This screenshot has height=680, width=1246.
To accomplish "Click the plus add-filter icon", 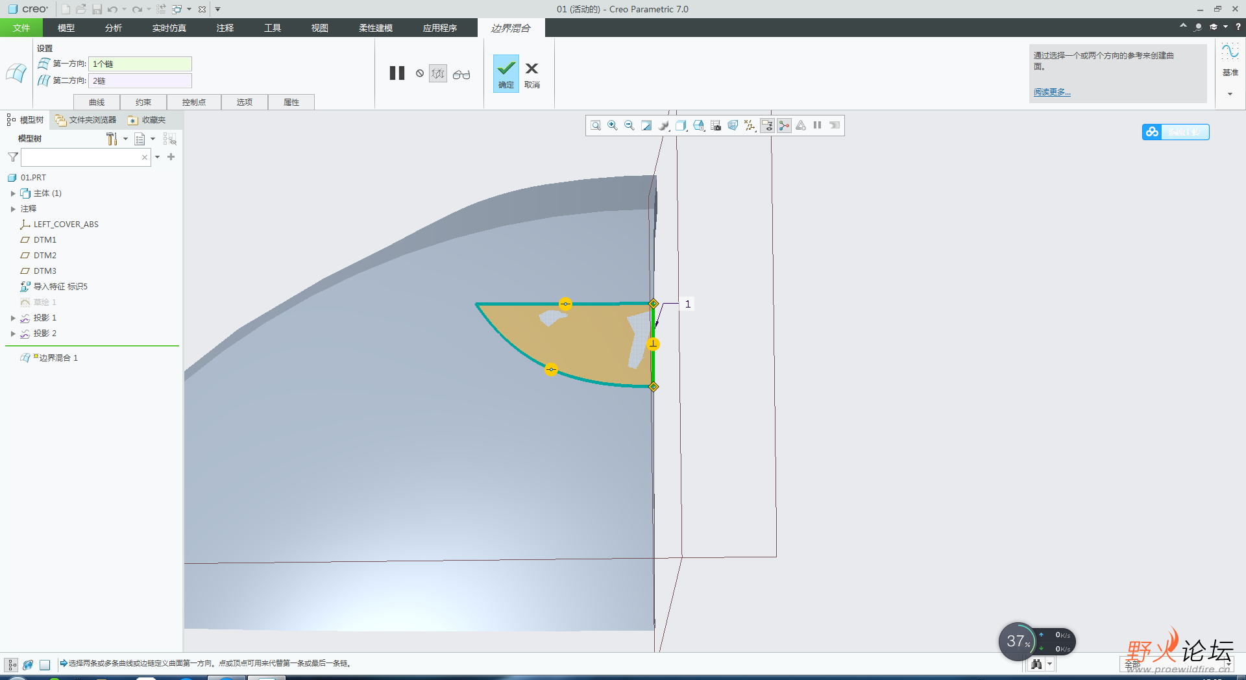I will coord(171,156).
